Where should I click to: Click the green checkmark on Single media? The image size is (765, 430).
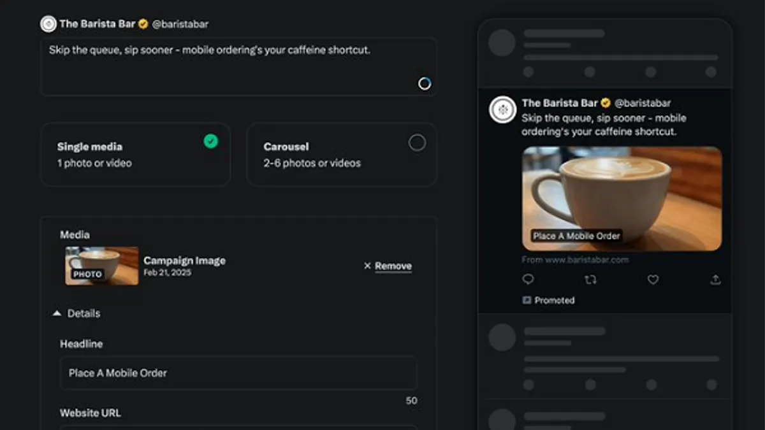pos(210,141)
